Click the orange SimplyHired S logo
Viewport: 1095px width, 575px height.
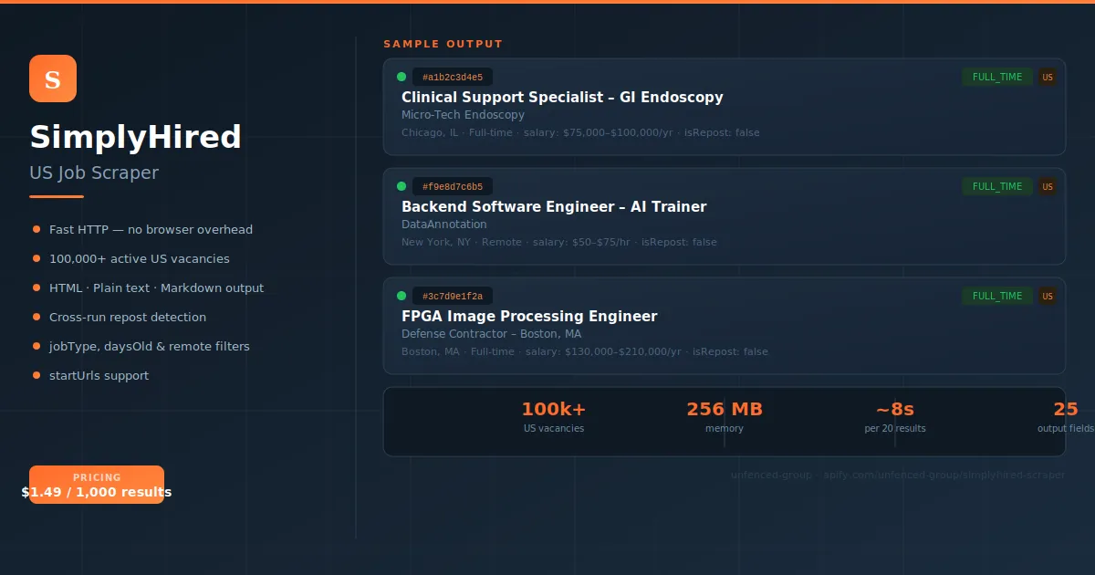[53, 78]
